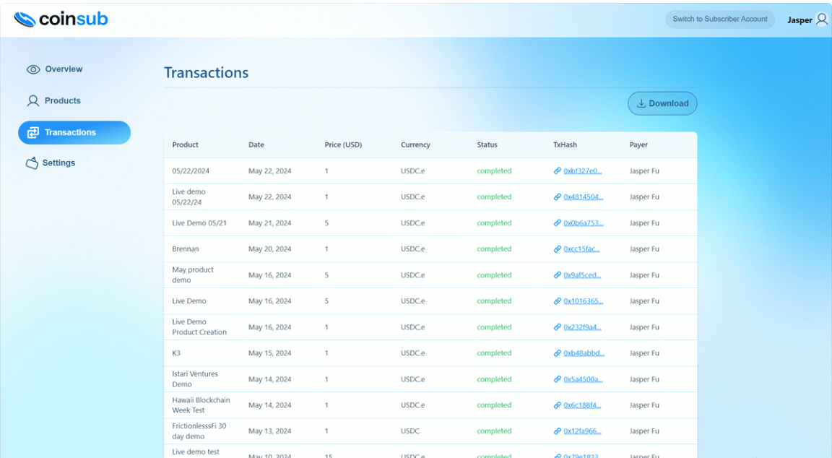Image resolution: width=832 pixels, height=458 pixels.
Task: Follow the 0x9af5ced TxHash link
Action: tap(582, 275)
